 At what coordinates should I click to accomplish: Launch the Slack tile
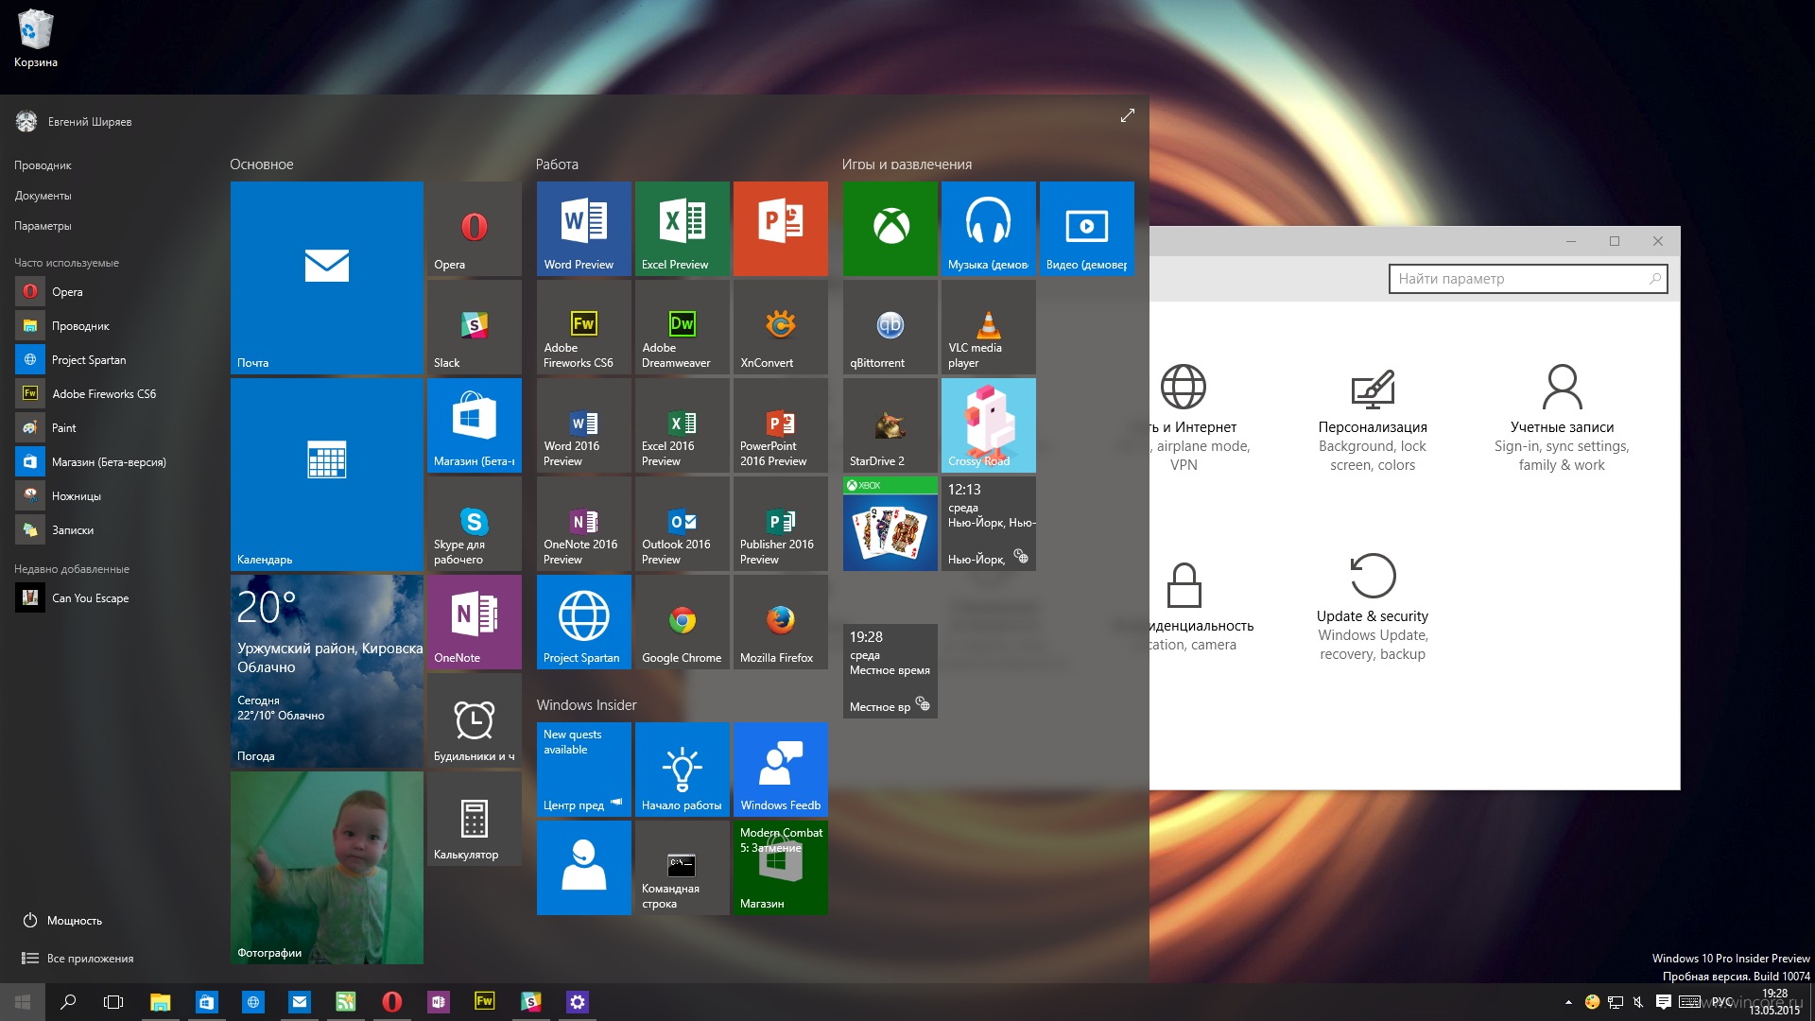coord(474,327)
